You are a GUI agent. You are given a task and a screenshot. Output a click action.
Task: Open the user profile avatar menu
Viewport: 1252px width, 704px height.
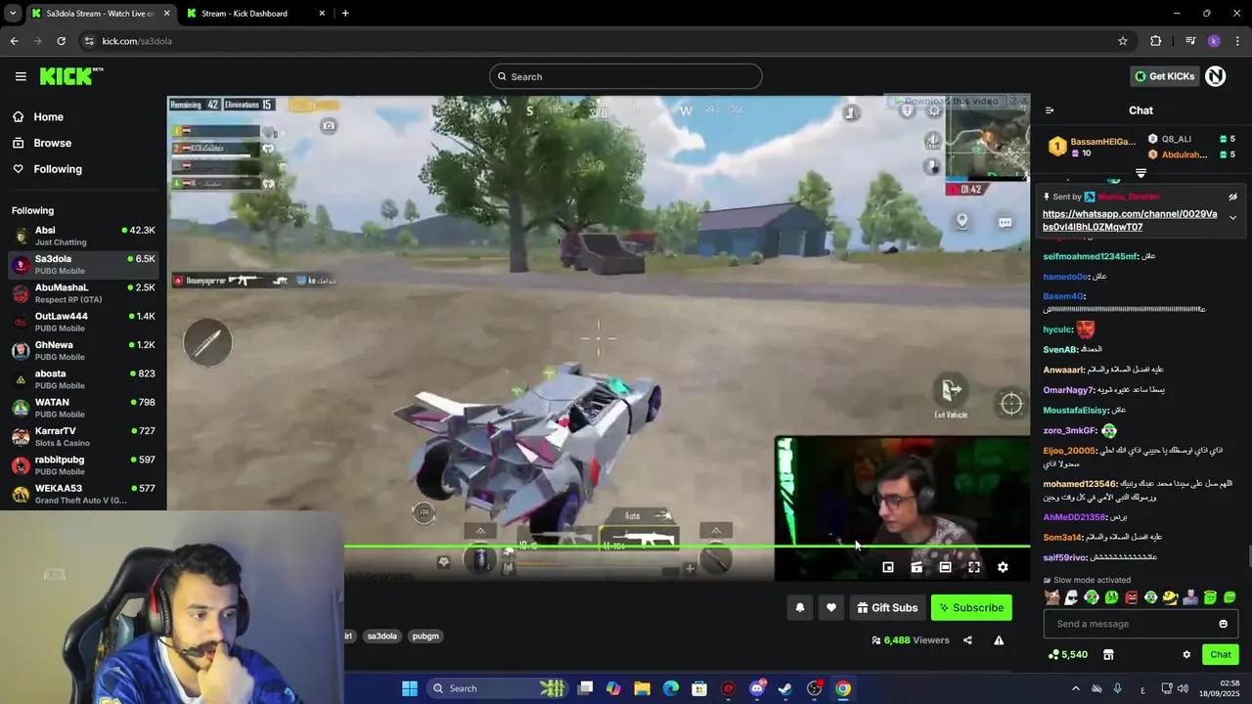[1215, 76]
